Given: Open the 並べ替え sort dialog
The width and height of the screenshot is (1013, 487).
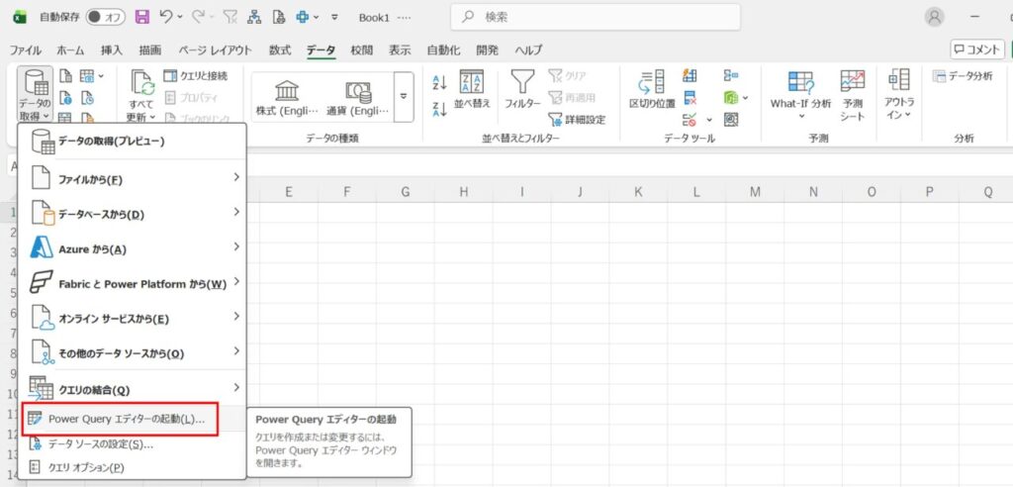Looking at the screenshot, I should 472,89.
